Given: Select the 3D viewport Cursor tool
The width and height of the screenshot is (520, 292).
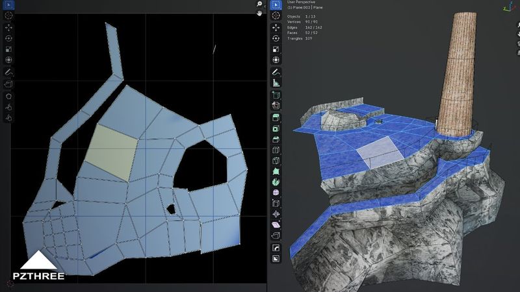Looking at the screenshot, I should pos(276,16).
